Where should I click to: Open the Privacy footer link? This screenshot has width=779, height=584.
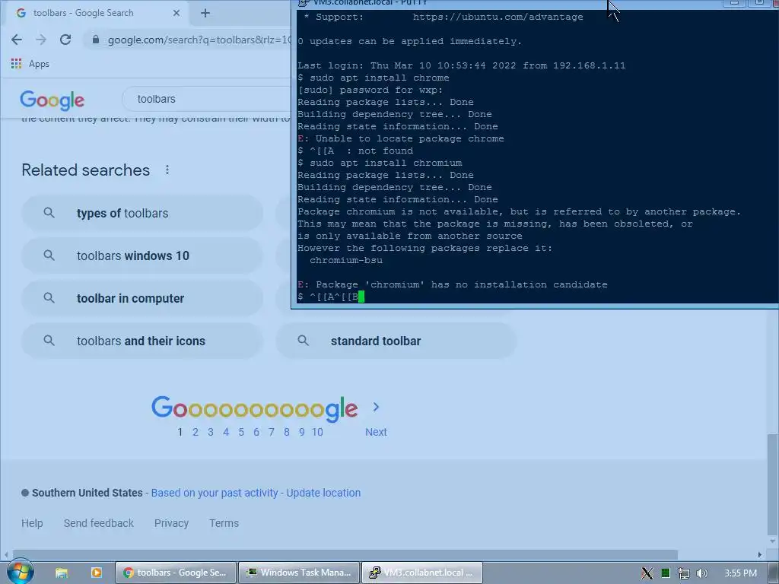[171, 523]
